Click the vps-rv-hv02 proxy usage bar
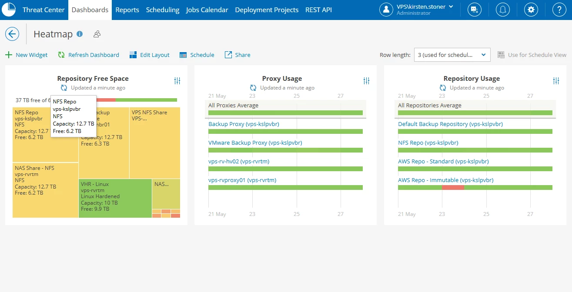Image resolution: width=572 pixels, height=292 pixels. (285, 169)
